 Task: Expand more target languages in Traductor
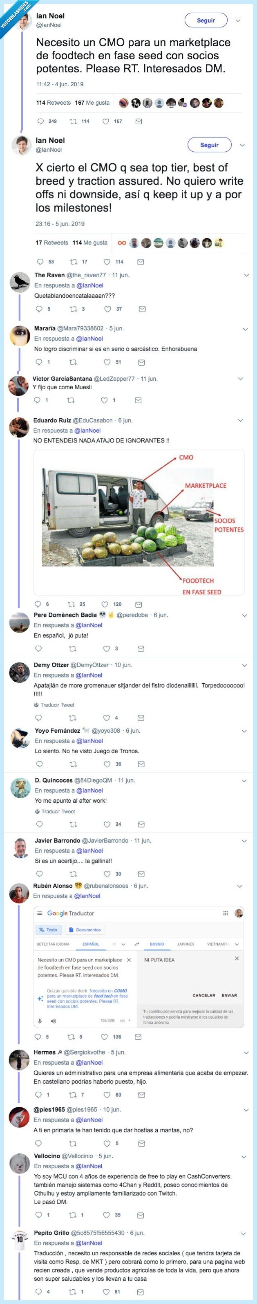(237, 944)
